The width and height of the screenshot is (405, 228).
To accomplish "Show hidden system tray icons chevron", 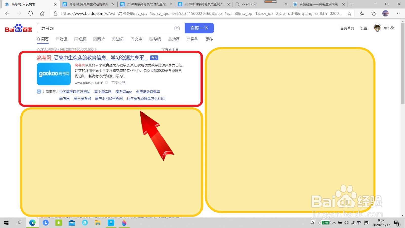I will point(334,223).
